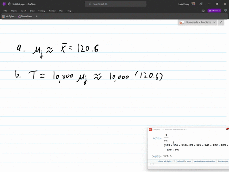Screen dimensions: 229x172
Task: Open the Insert ribbon tab
Action: (23, 11)
